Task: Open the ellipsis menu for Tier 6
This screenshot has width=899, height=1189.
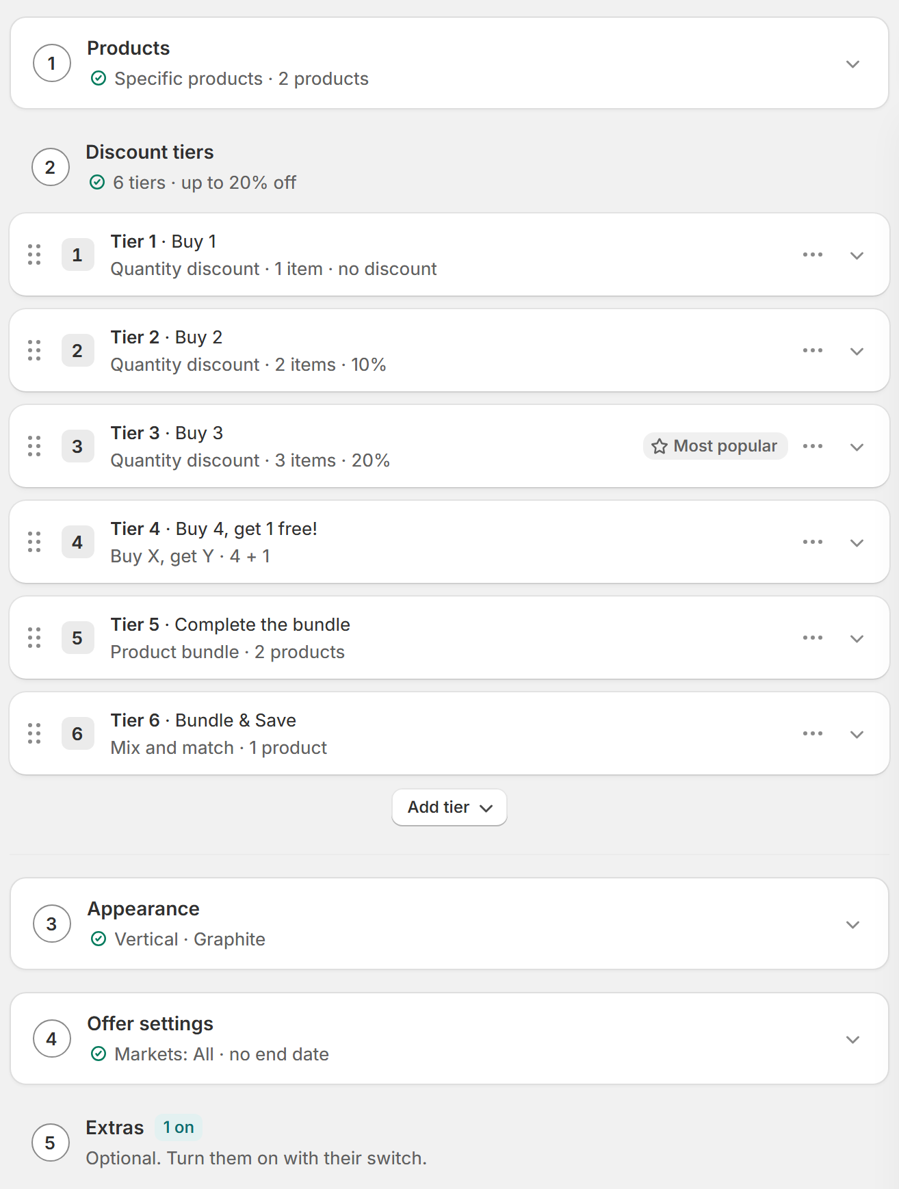Action: coord(813,733)
